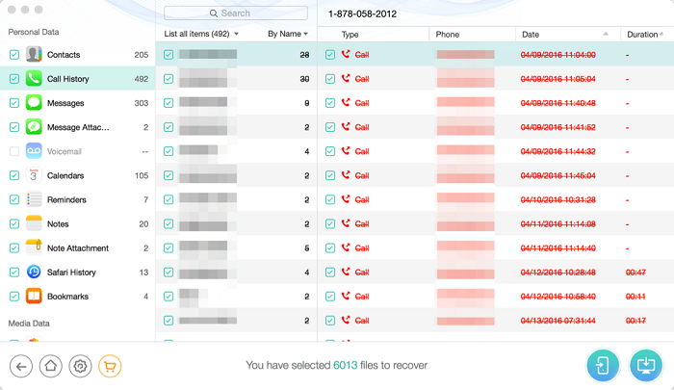Image resolution: width=674 pixels, height=390 pixels.
Task: Enable the Voicemail checkbox
Action: 14,151
